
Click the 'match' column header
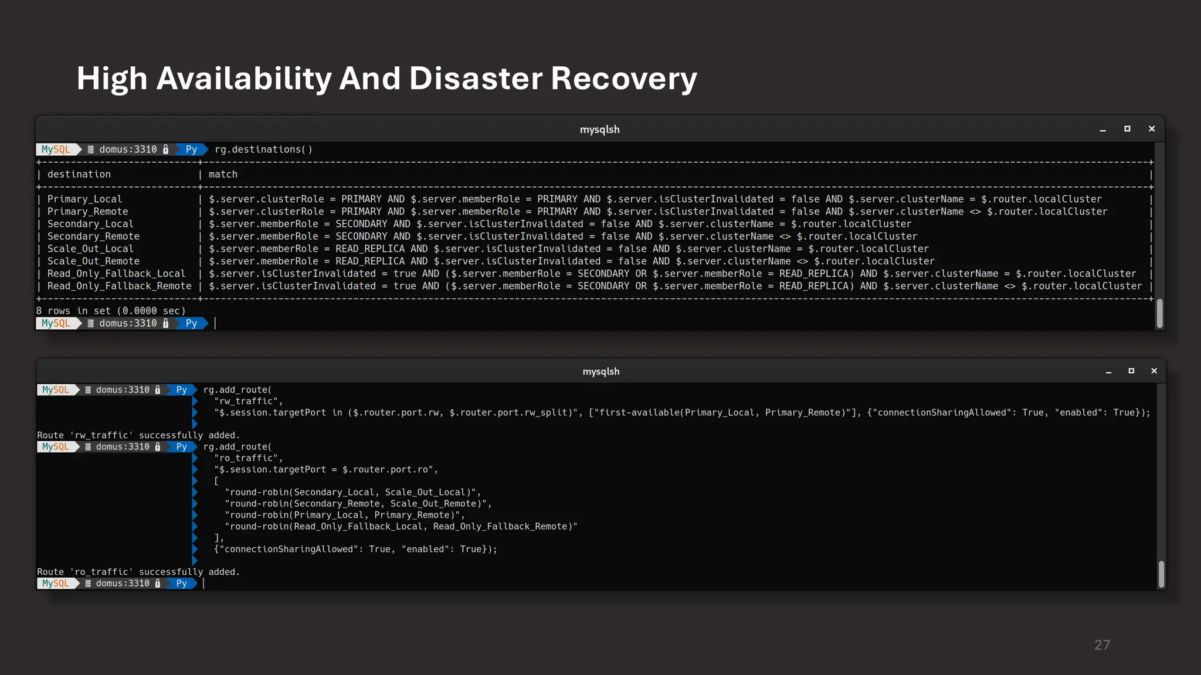point(223,175)
